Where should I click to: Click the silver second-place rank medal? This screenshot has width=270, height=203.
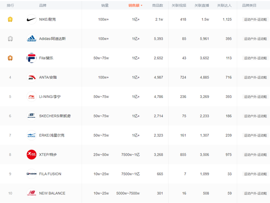(x=10, y=39)
